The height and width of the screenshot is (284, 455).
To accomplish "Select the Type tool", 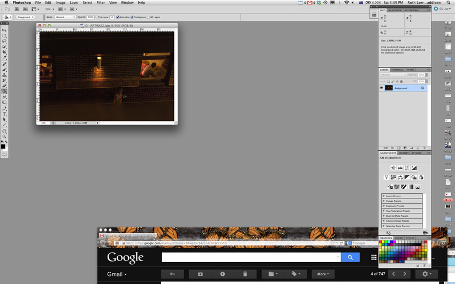I will 4,114.
